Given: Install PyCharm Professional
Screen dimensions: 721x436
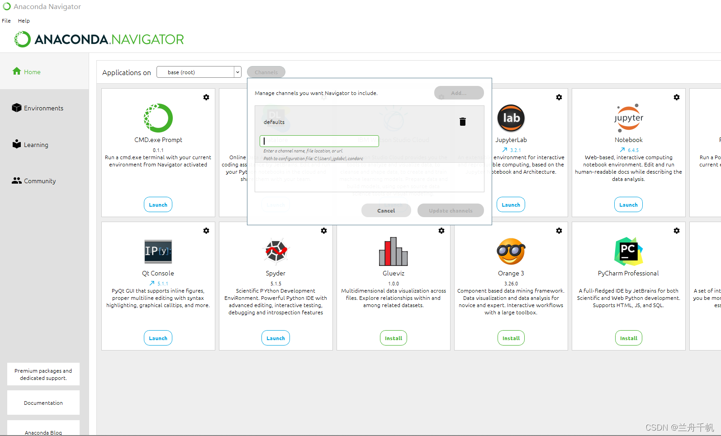Looking at the screenshot, I should [x=629, y=338].
